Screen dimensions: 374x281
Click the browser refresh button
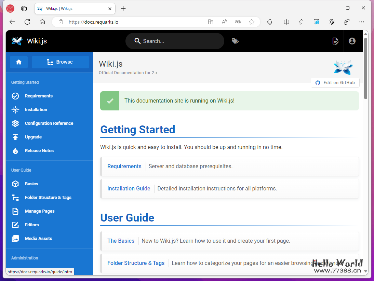tap(27, 22)
